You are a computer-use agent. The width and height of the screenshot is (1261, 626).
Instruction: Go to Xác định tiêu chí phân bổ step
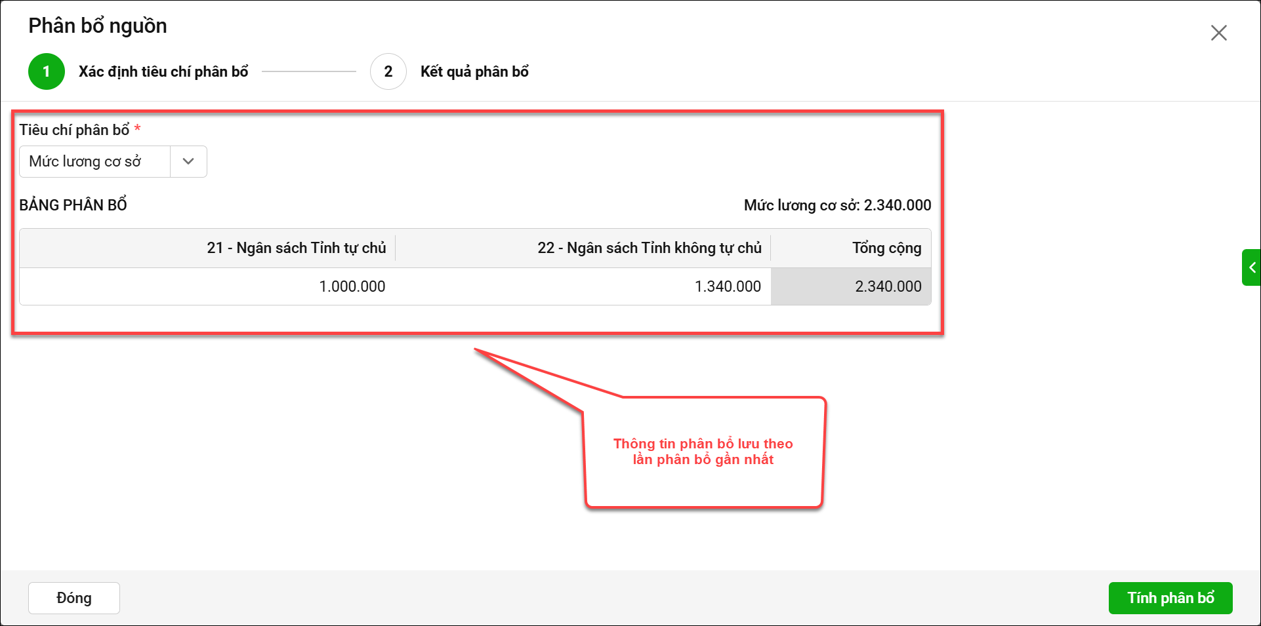163,71
